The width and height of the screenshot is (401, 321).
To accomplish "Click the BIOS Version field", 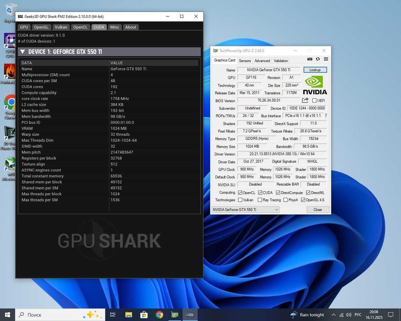I will pos(269,100).
